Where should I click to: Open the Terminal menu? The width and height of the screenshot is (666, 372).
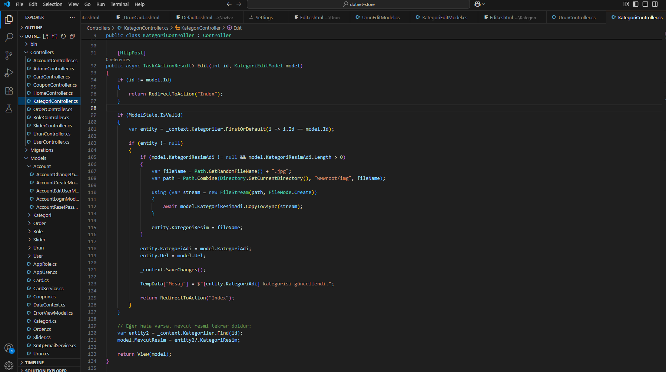(x=120, y=4)
